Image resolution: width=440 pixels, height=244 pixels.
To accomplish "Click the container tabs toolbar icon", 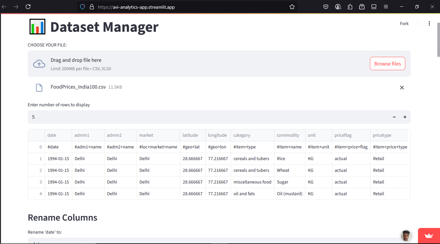I will point(362,7).
